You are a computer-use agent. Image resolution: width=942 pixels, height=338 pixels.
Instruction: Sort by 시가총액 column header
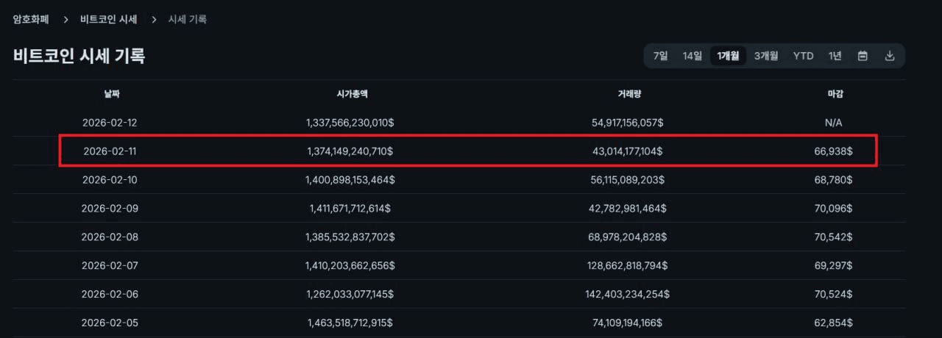[x=350, y=94]
